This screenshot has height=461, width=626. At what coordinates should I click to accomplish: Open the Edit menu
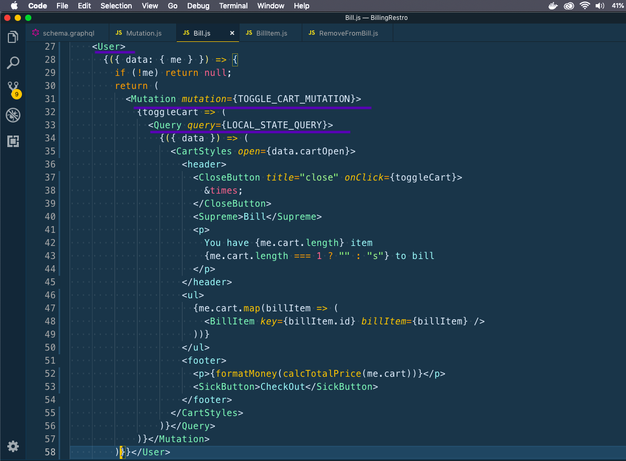tap(84, 6)
